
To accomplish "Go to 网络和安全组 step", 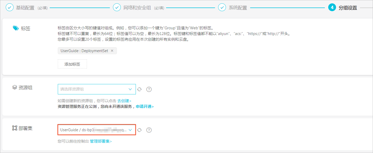I will (x=137, y=8).
